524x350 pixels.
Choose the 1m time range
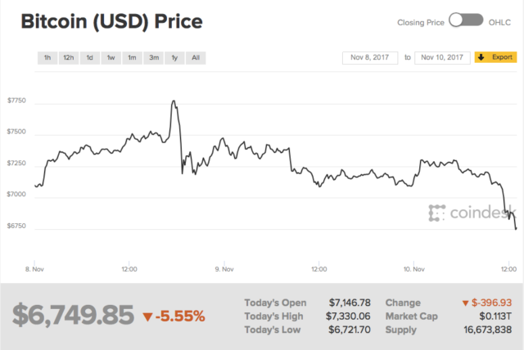point(132,58)
